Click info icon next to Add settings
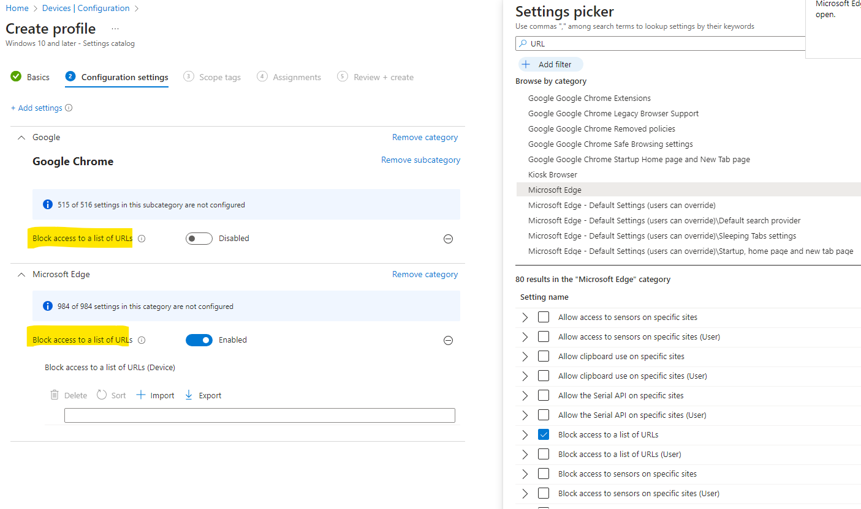 (69, 108)
